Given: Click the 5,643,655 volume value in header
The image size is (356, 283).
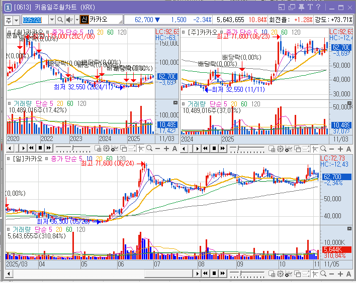Looking at the screenshot, I should click(x=230, y=20).
